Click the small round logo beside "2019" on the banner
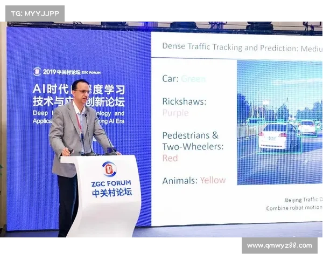323x259 pixels. tap(37, 71)
